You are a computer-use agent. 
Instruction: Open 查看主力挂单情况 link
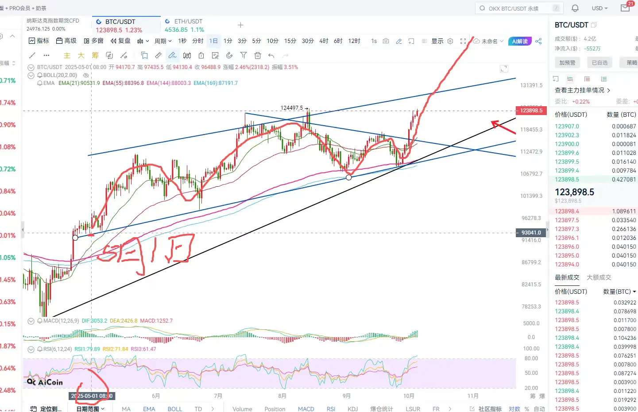point(582,90)
